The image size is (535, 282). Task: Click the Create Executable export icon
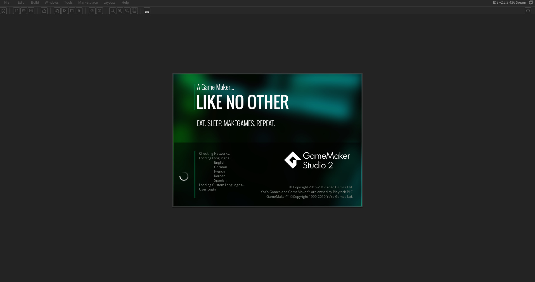(44, 11)
